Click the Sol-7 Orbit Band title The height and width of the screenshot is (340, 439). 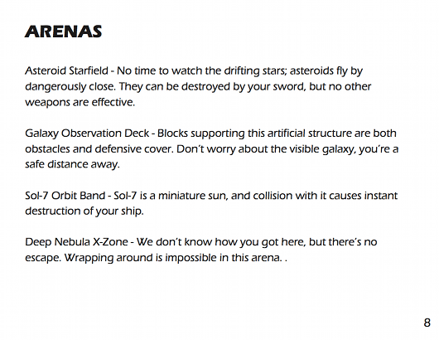(65, 196)
